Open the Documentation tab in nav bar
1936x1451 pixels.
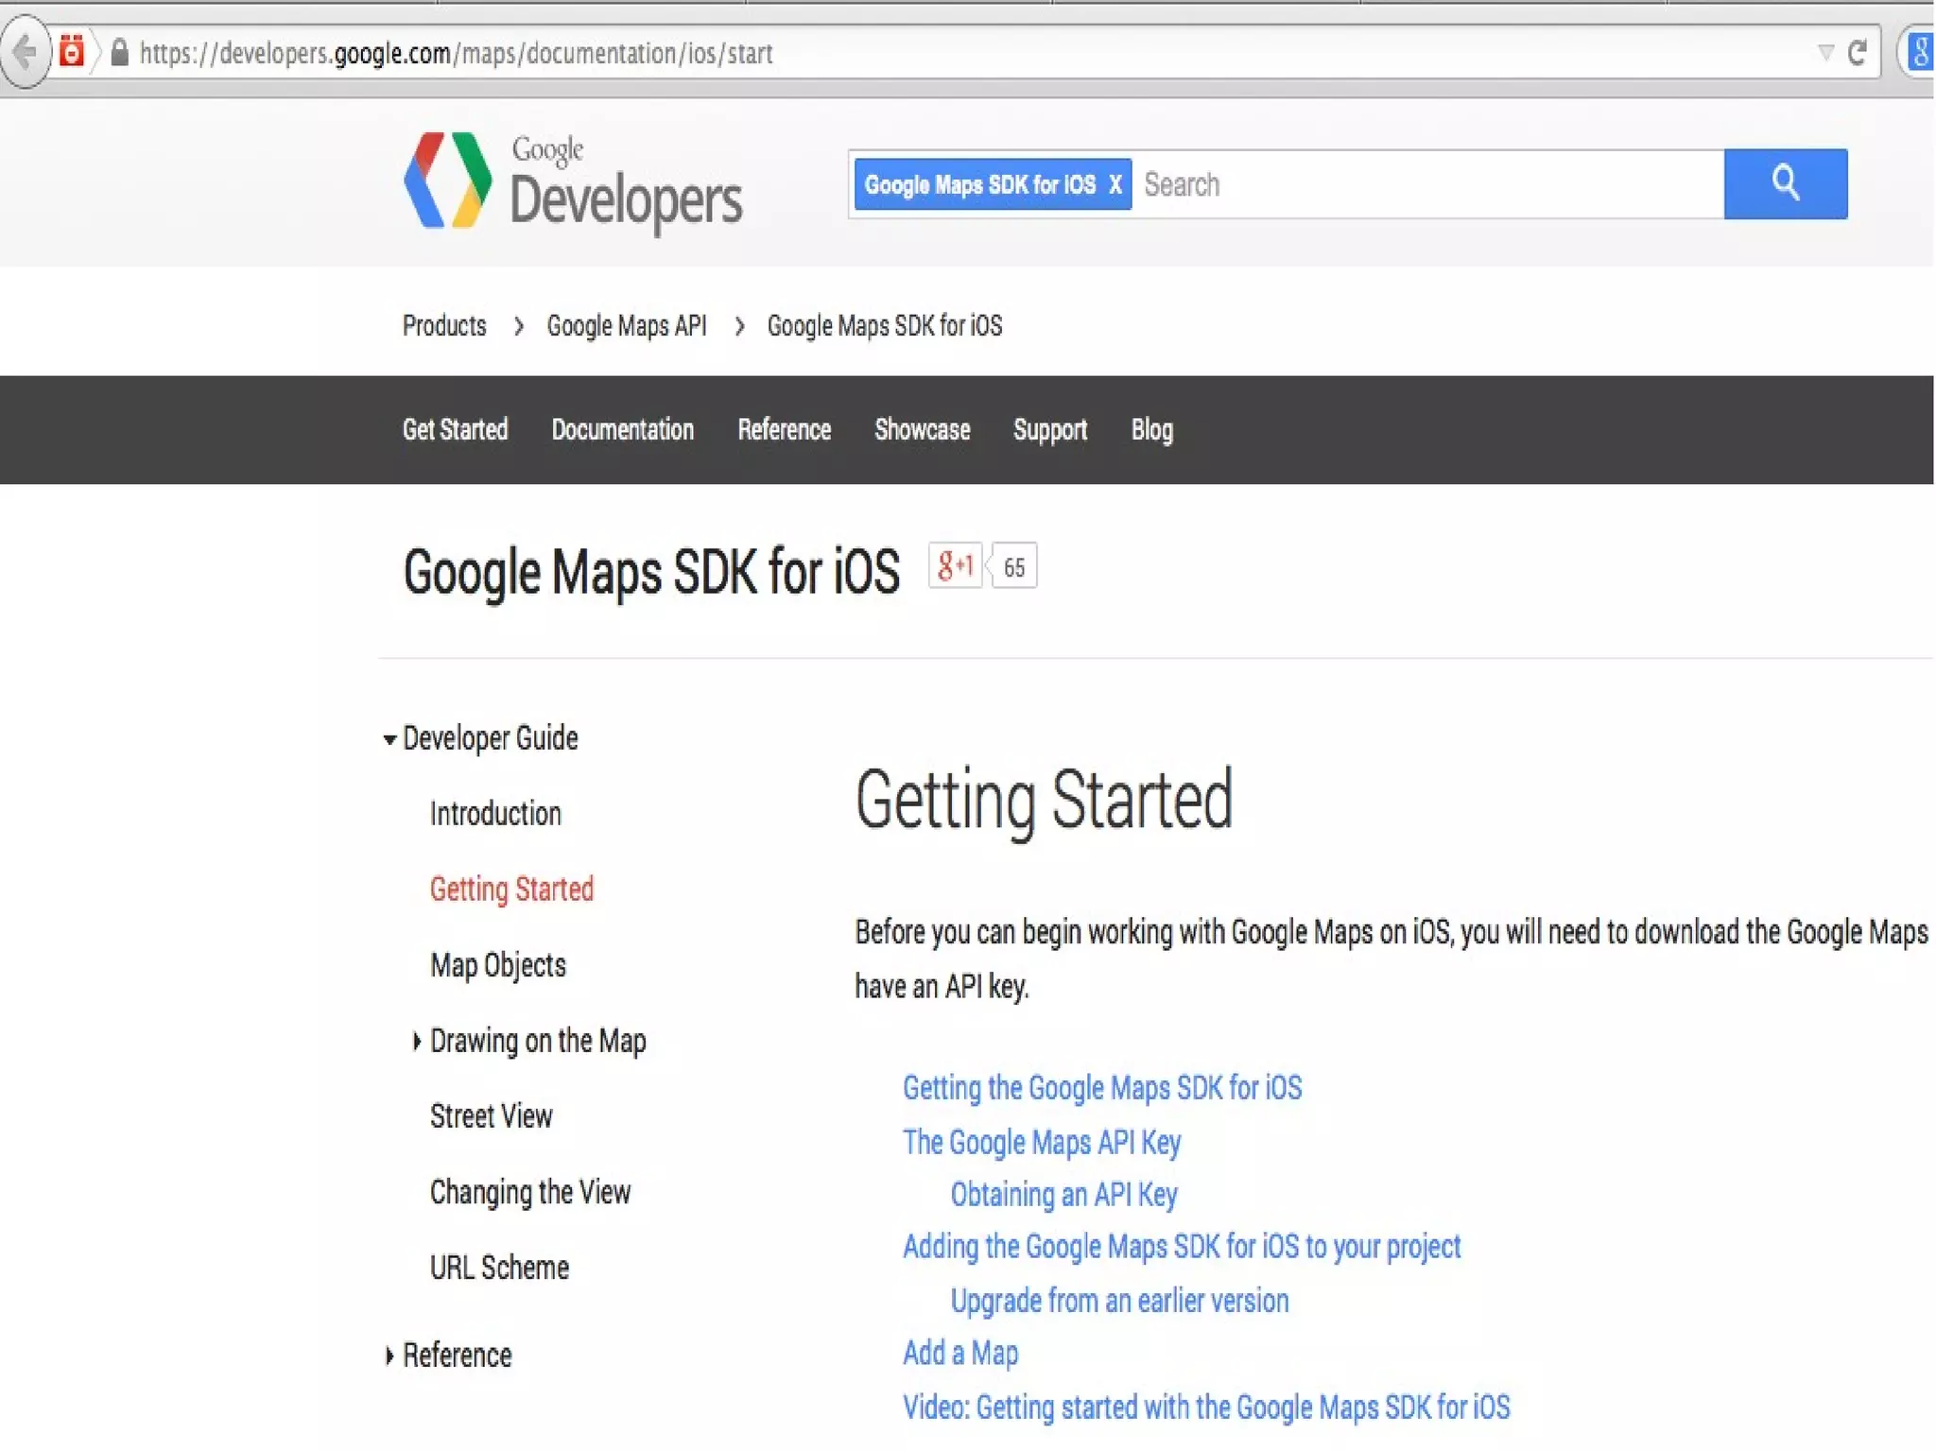pos(622,430)
